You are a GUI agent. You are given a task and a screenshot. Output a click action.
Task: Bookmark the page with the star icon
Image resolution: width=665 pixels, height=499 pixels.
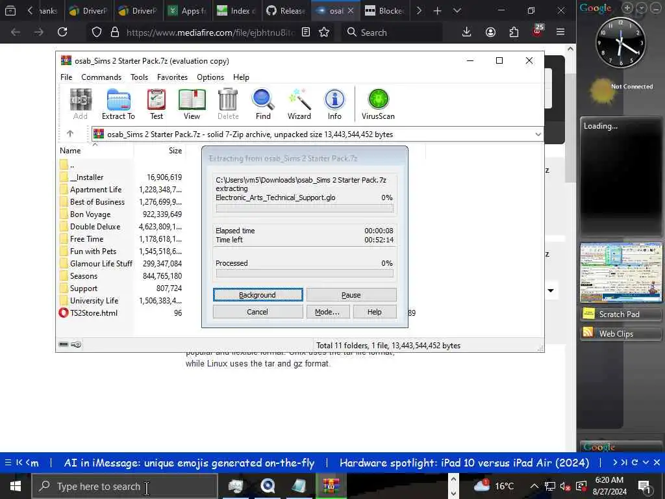tap(324, 32)
